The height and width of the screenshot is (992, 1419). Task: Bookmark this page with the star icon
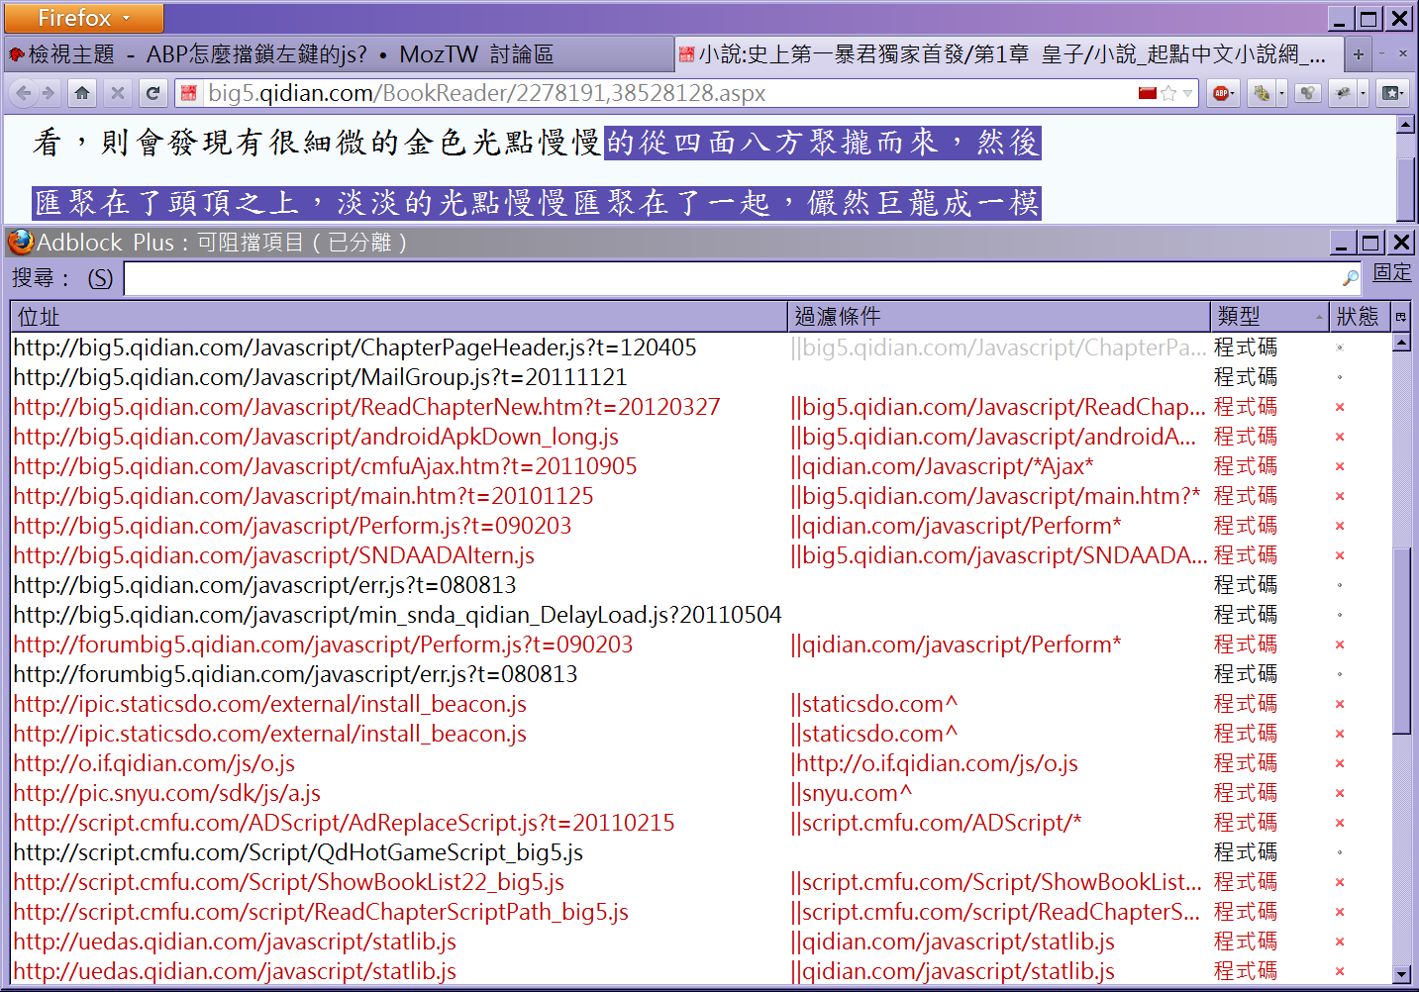coord(1168,93)
